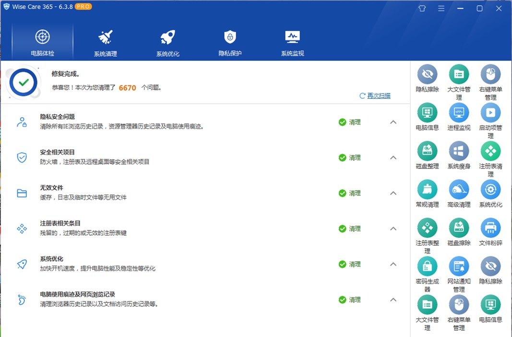The height and width of the screenshot is (337, 512).
Task: Click text 缓存，日志及临时文件等无用文件
Action: [83, 197]
